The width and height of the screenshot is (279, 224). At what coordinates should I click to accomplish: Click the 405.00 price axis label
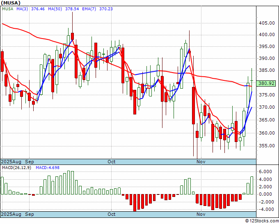(267, 23)
